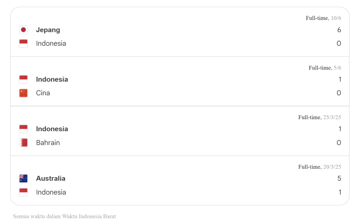Screen dimensions: 354x224
Task: Click Indonesia flag in Bahrain match
Action: pyautogui.click(x=23, y=129)
